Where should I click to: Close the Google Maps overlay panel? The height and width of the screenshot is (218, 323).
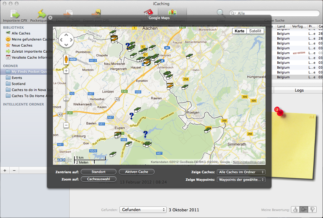click(x=50, y=18)
